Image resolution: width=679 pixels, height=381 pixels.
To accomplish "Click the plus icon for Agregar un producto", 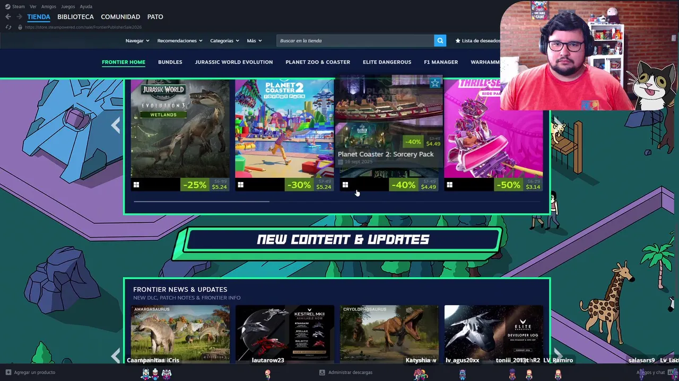I will [8, 373].
